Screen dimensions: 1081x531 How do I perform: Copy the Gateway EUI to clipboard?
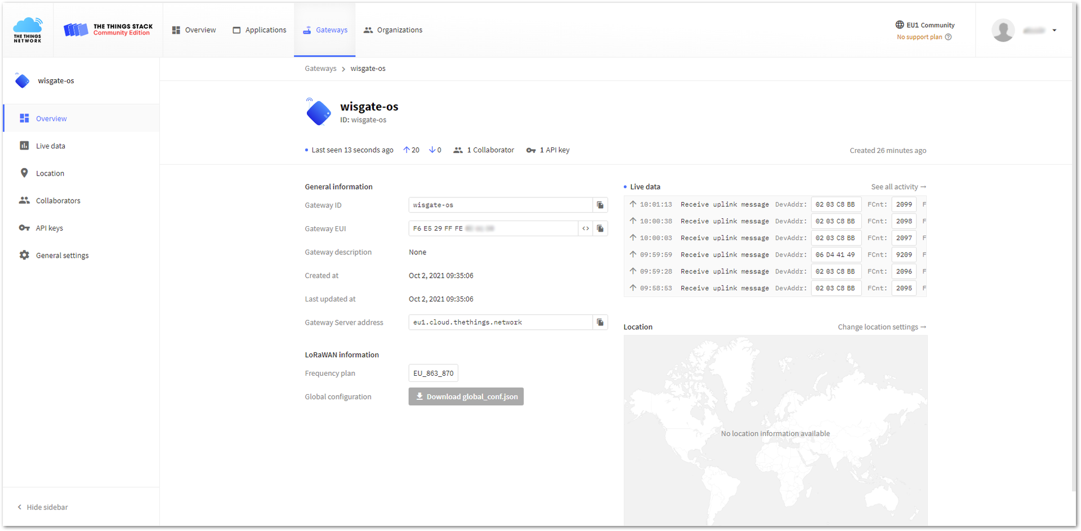point(600,228)
